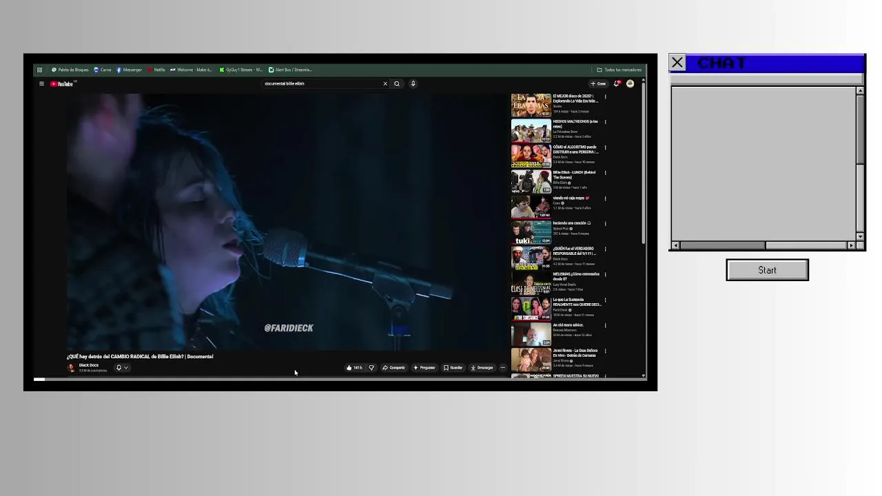The height and width of the screenshot is (496, 882).
Task: Open '¿QUIÉN fue el VERDADERO RESPONSABLE' thumbnail
Action: point(531,258)
